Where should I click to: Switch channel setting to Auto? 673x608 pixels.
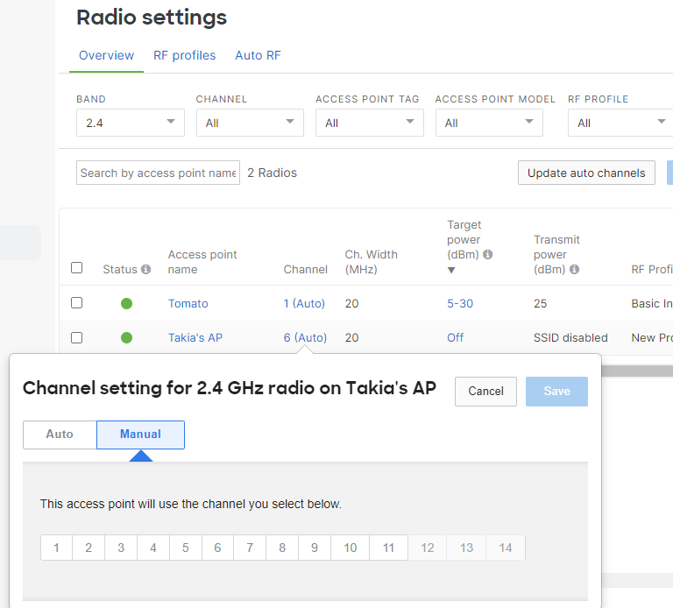click(x=60, y=435)
